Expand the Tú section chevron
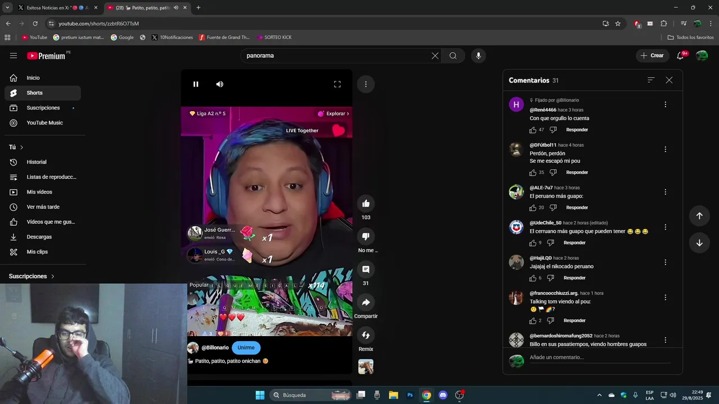This screenshot has width=719, height=404. [21, 147]
